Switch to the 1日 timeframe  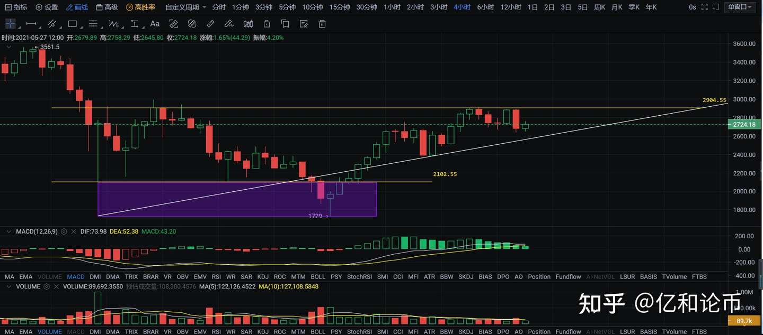pyautogui.click(x=533, y=7)
